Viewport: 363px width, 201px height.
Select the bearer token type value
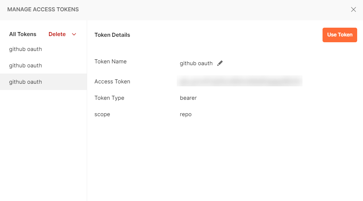tap(188, 98)
